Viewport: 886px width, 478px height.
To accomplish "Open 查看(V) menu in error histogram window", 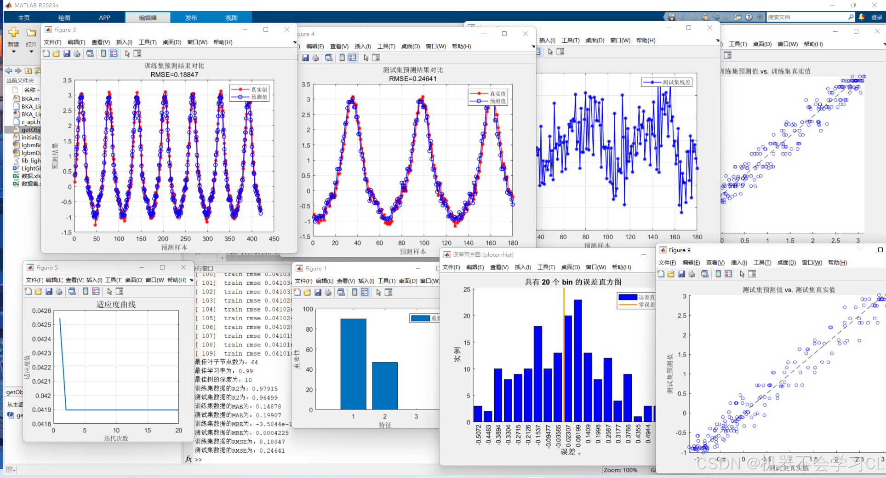I will (499, 267).
